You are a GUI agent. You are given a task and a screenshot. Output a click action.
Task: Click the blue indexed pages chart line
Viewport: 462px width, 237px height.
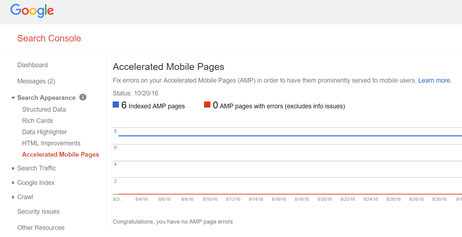click(x=275, y=136)
